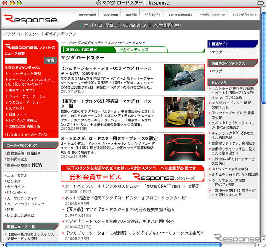Open メディアラウンドアップ category link
The width and height of the screenshot is (266, 247).
click(x=25, y=204)
